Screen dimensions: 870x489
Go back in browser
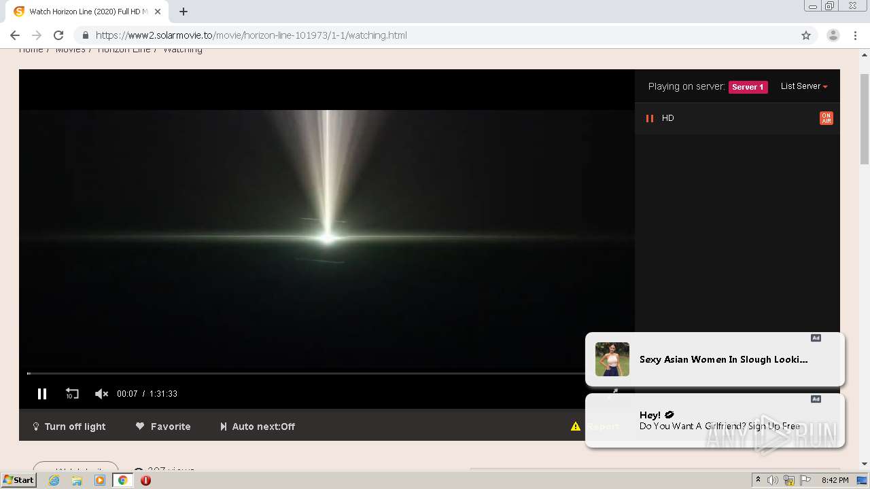coord(15,35)
